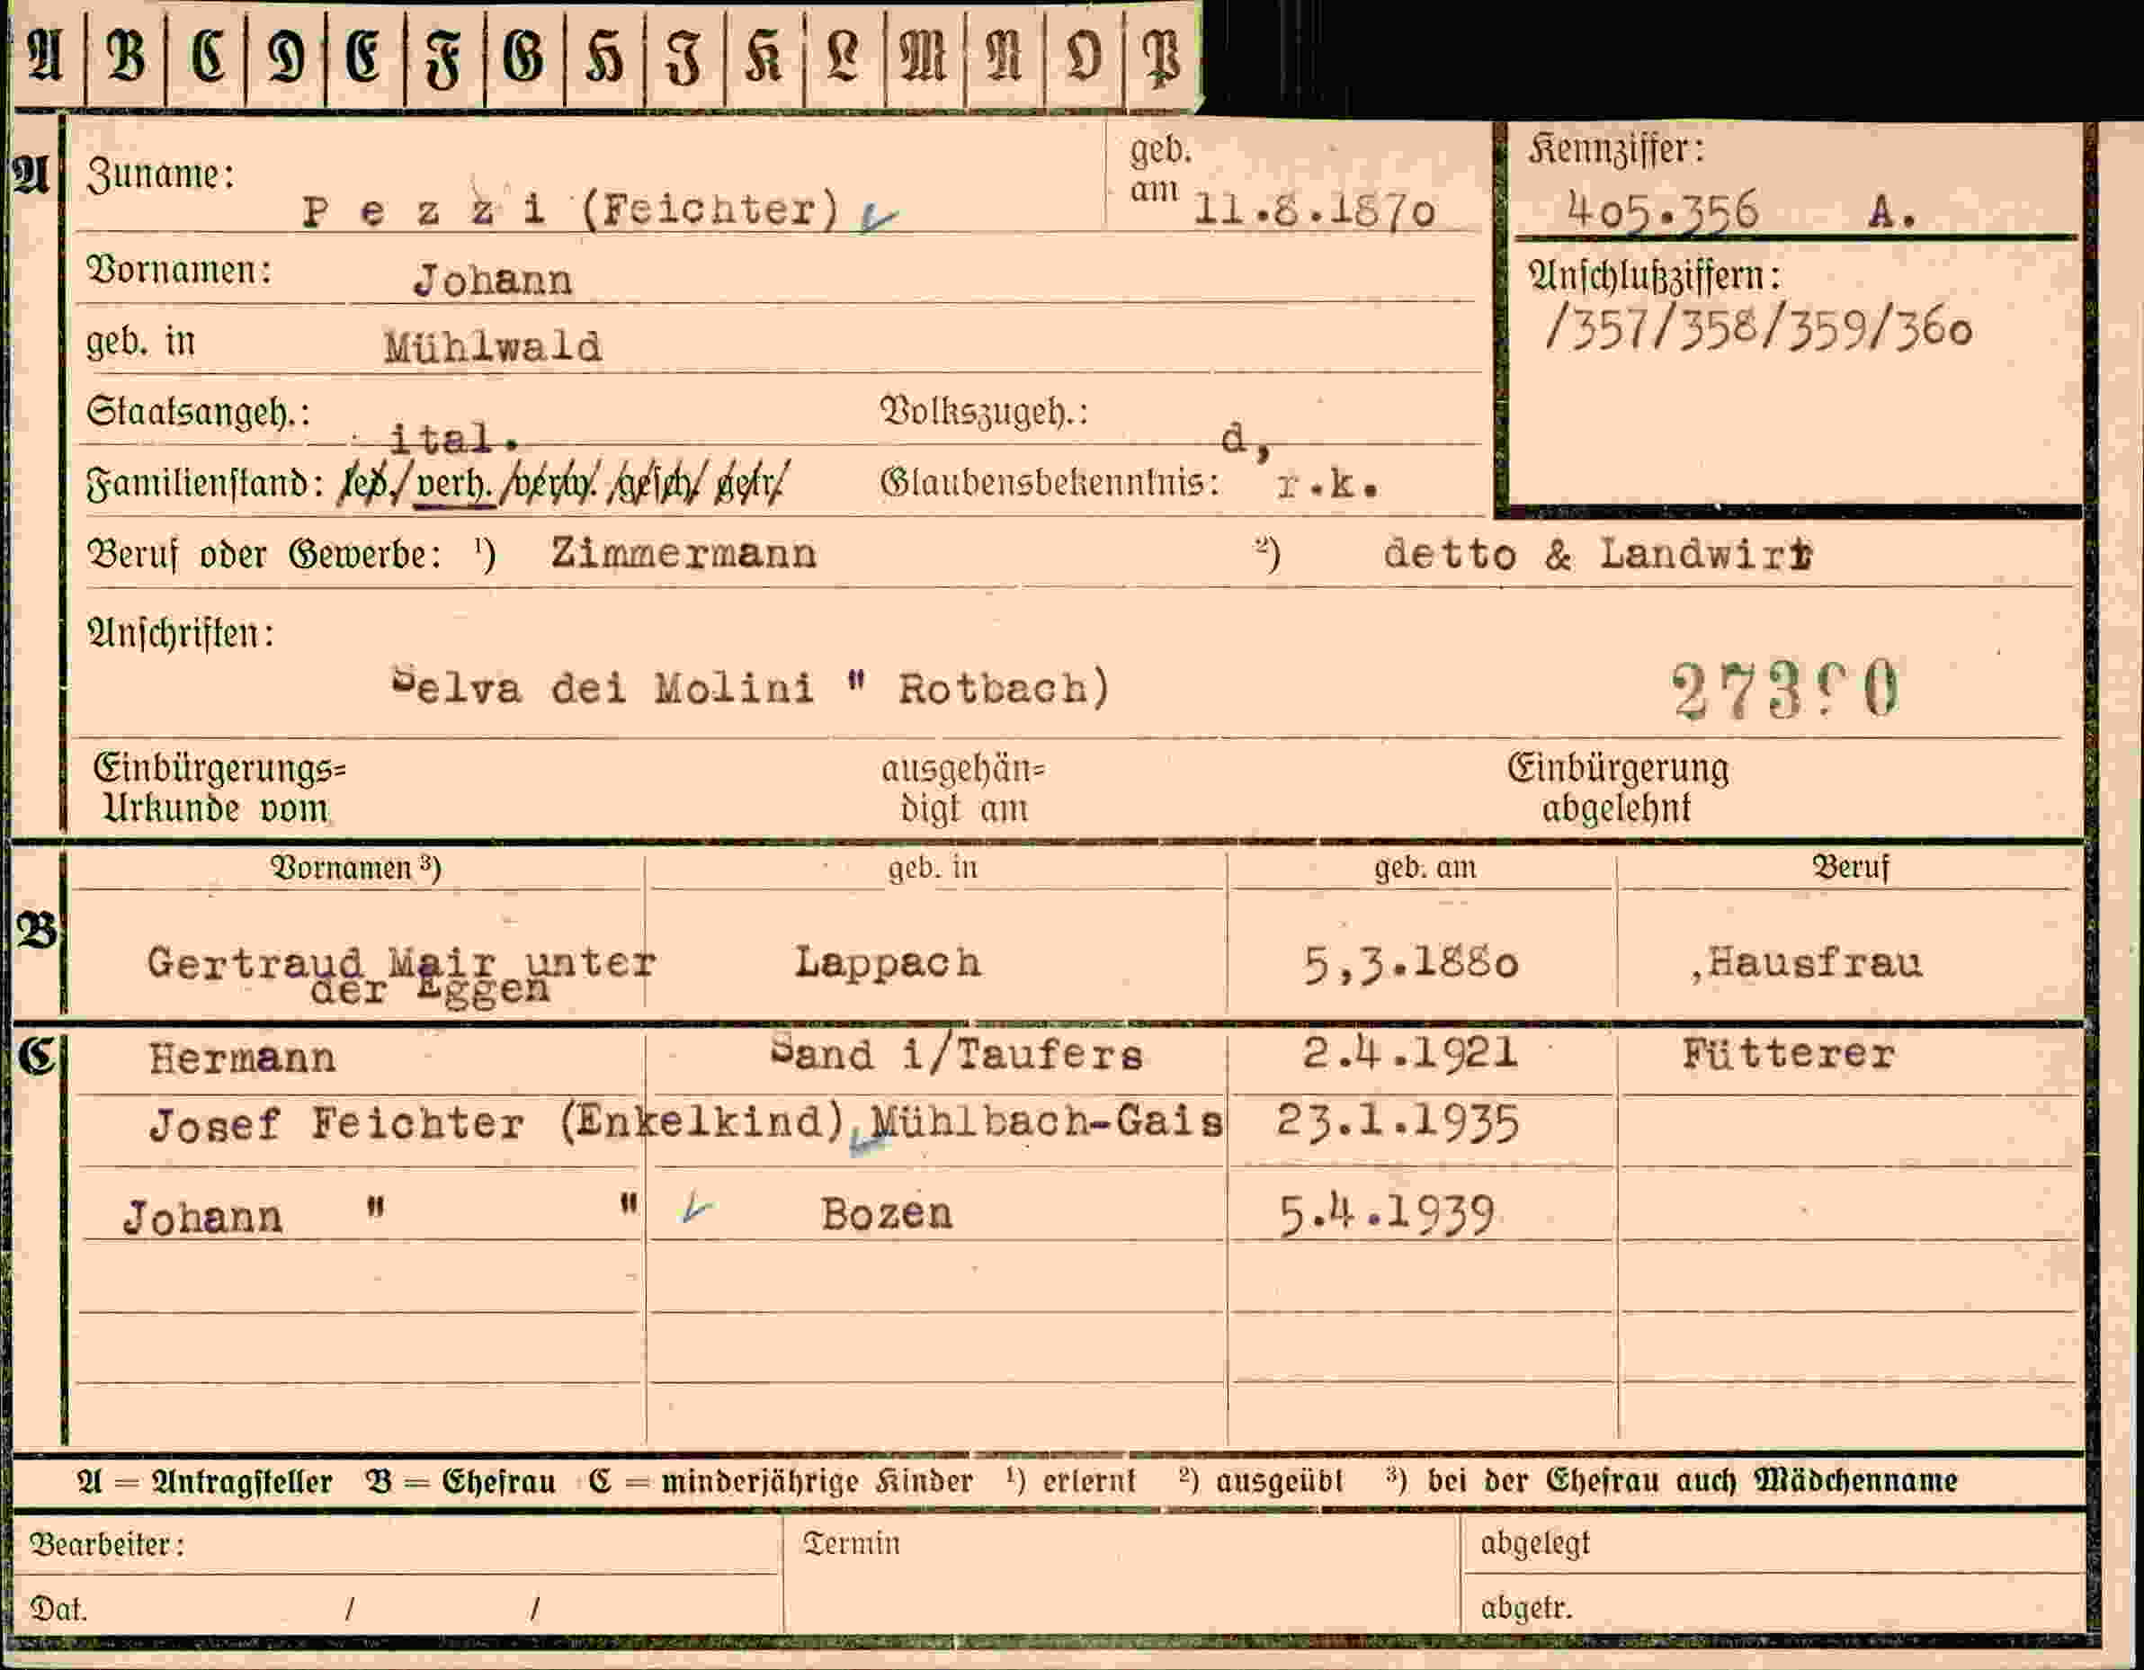Click the first name 'Johann' under Vornamen
Image resolution: width=2144 pixels, height=1670 pixels.
(493, 280)
